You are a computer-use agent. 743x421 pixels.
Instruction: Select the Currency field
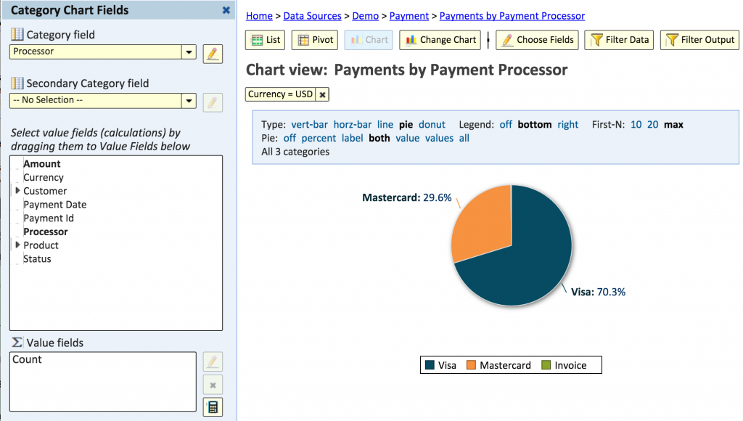pos(43,177)
